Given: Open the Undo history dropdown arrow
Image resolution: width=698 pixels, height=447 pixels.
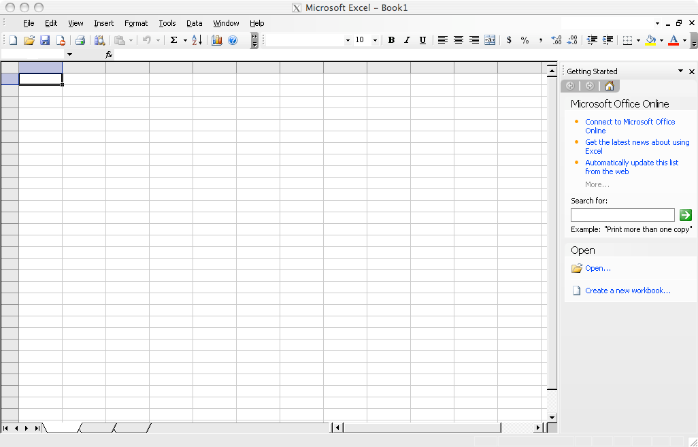Looking at the screenshot, I should click(x=158, y=41).
